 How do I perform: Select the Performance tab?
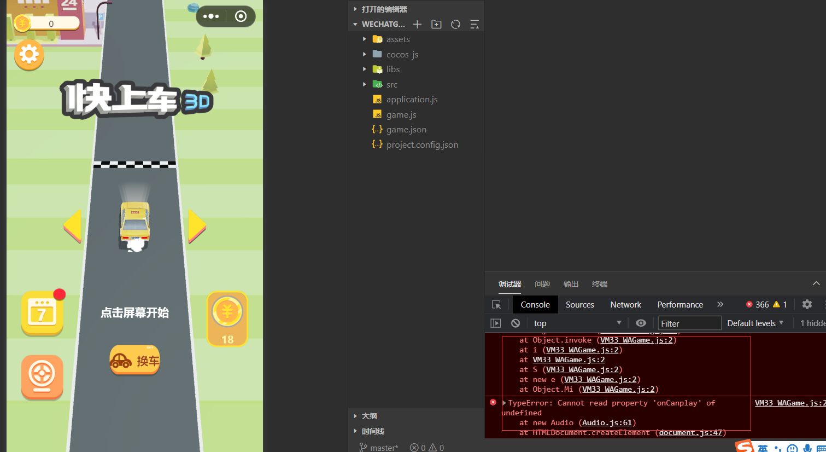pos(680,305)
